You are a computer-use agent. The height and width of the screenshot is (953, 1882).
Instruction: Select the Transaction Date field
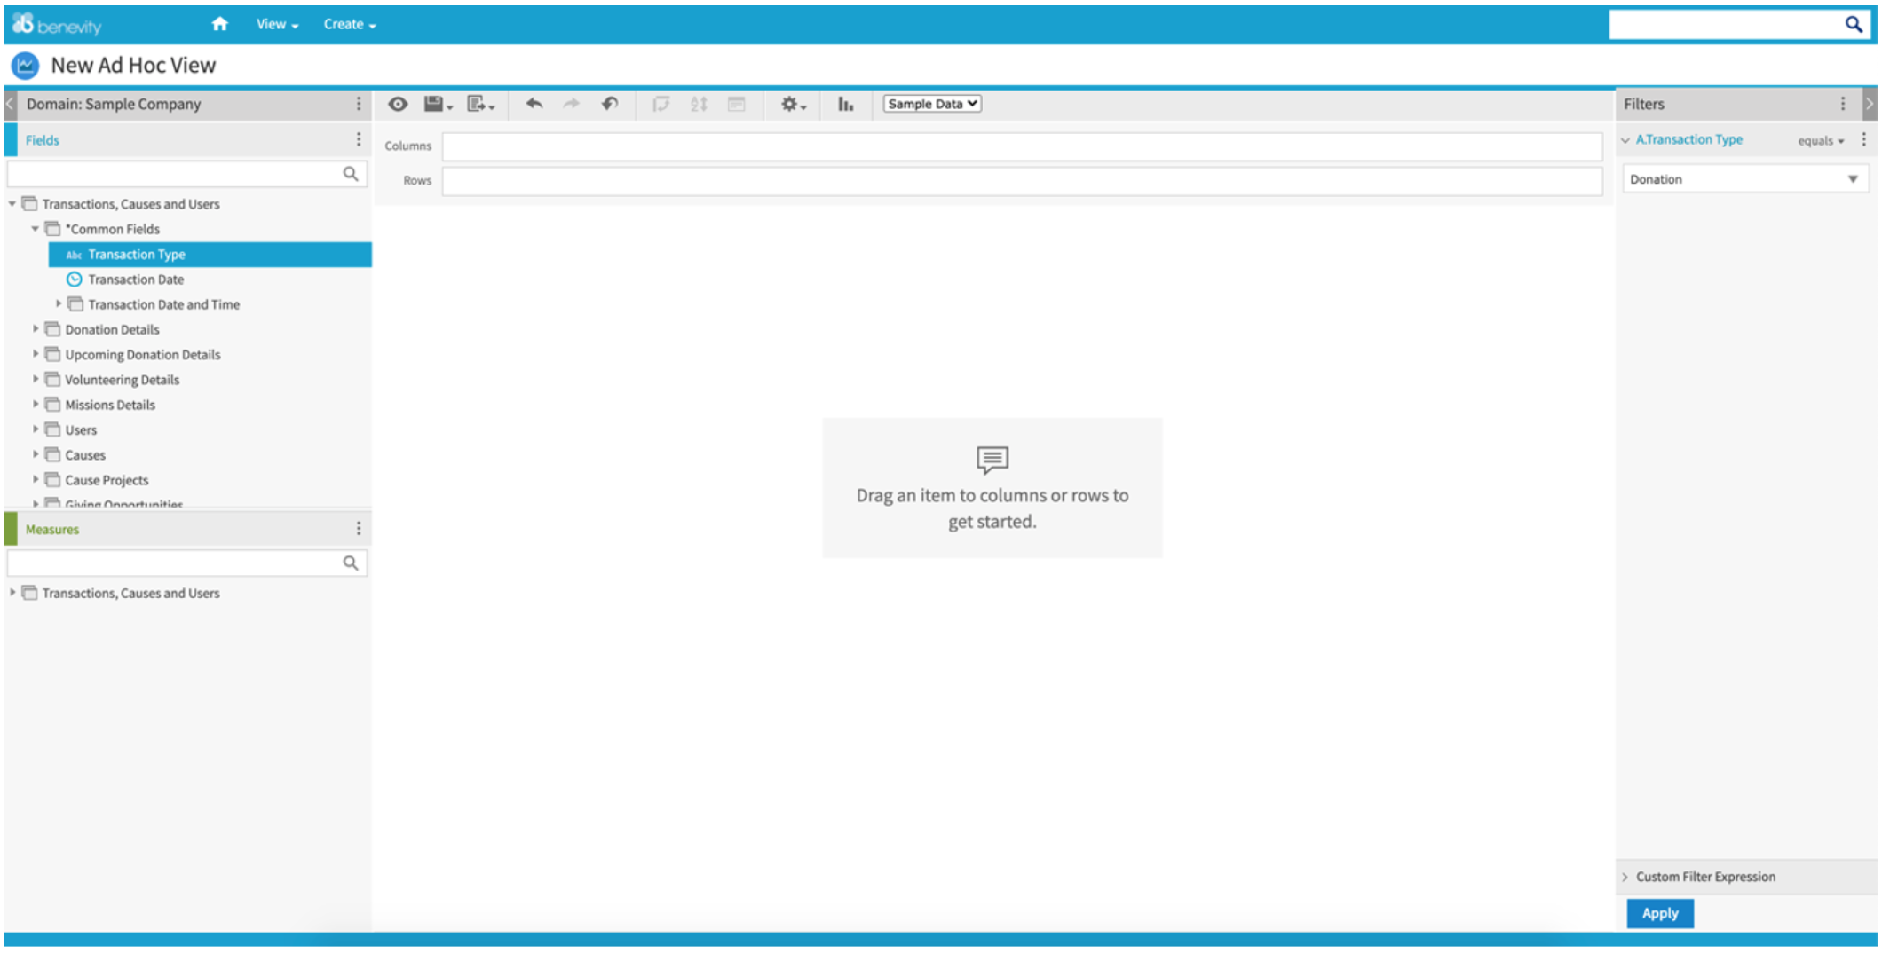tap(136, 279)
